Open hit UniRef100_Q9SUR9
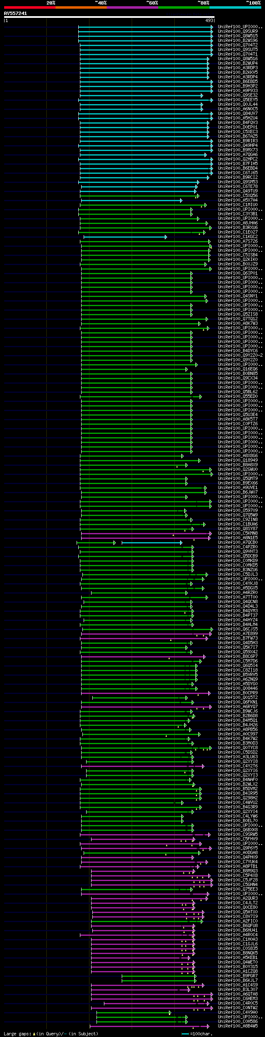Screen dimensions: 265x1037 click(x=238, y=31)
